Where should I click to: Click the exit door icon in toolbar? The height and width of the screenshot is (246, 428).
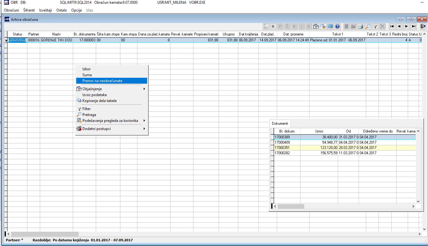423,26
